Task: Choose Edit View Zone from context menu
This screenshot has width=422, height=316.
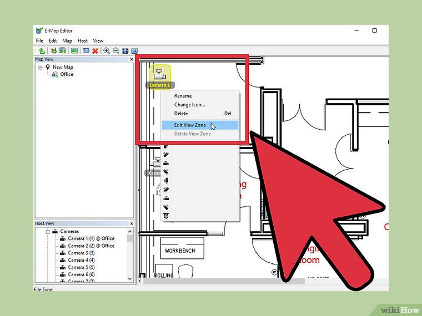Action: click(190, 125)
